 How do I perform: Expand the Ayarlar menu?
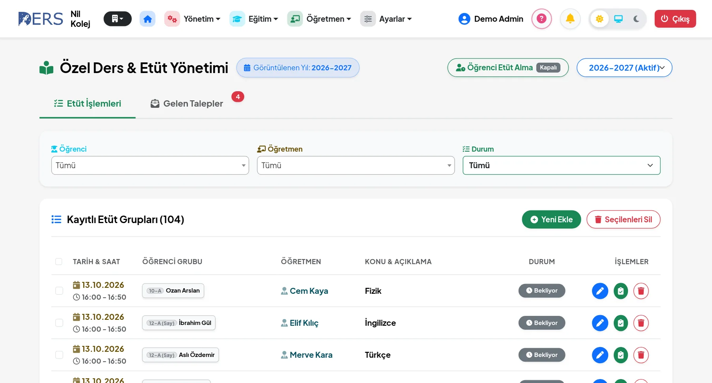click(x=386, y=19)
